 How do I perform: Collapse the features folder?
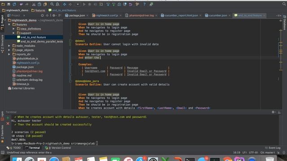click(x=9, y=25)
